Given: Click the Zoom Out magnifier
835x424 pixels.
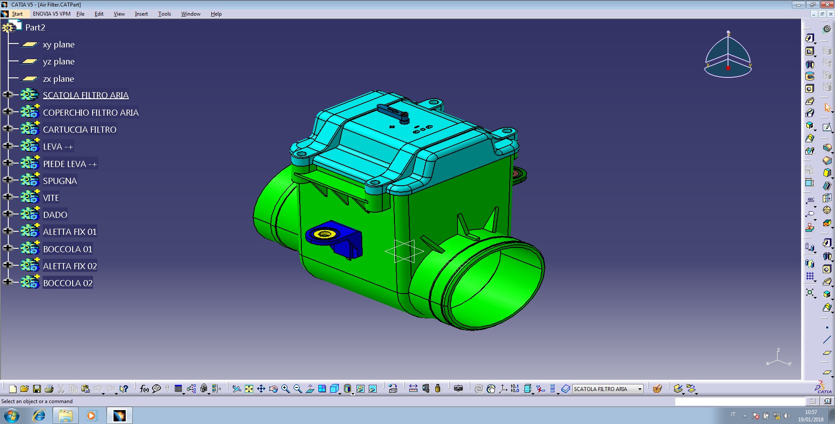Looking at the screenshot, I should pos(297,389).
